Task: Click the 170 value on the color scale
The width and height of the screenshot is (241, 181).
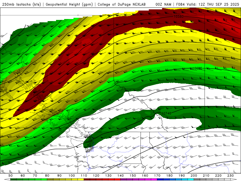Action: pos(157,176)
